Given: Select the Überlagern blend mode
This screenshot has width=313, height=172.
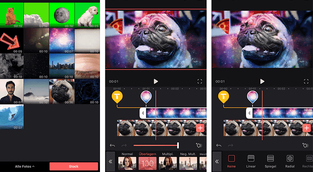Looking at the screenshot, I should [147, 162].
